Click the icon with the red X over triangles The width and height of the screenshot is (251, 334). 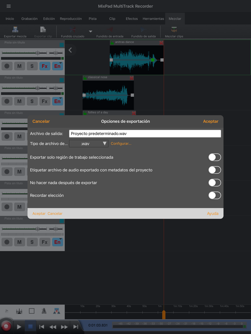pyautogui.click(x=57, y=311)
